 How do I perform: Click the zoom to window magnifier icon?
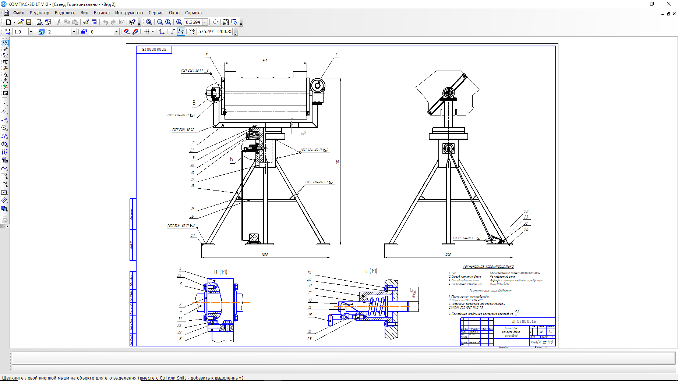tap(149, 22)
